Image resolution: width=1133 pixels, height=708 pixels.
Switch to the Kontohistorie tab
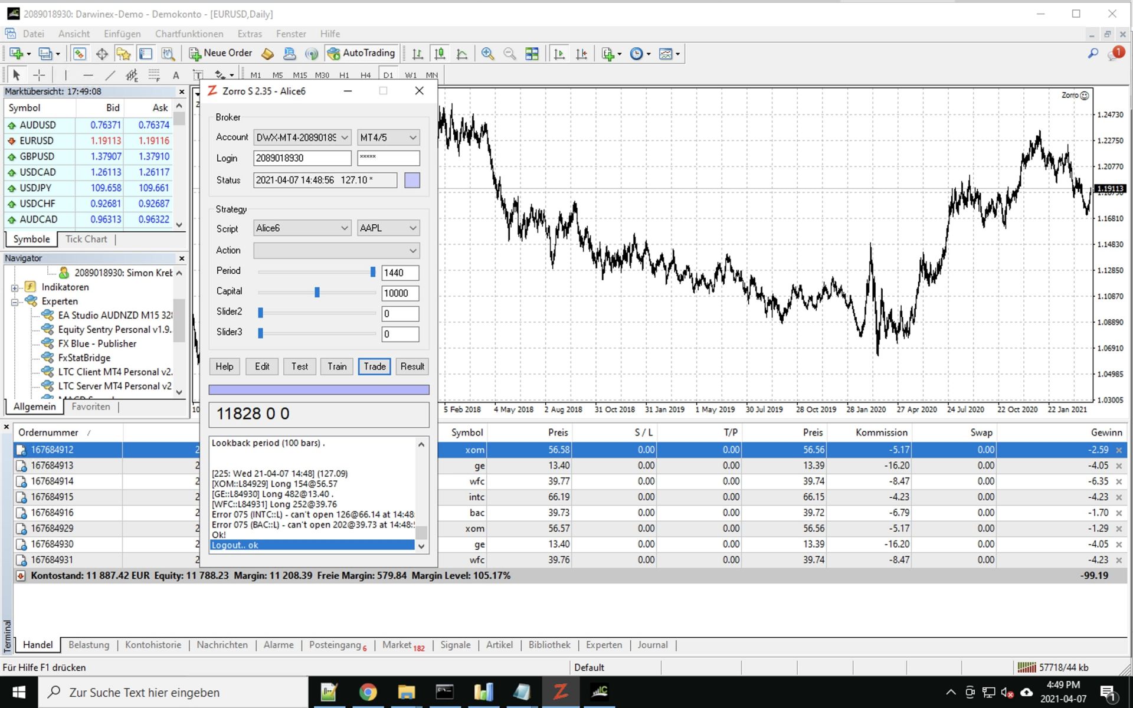click(x=153, y=645)
